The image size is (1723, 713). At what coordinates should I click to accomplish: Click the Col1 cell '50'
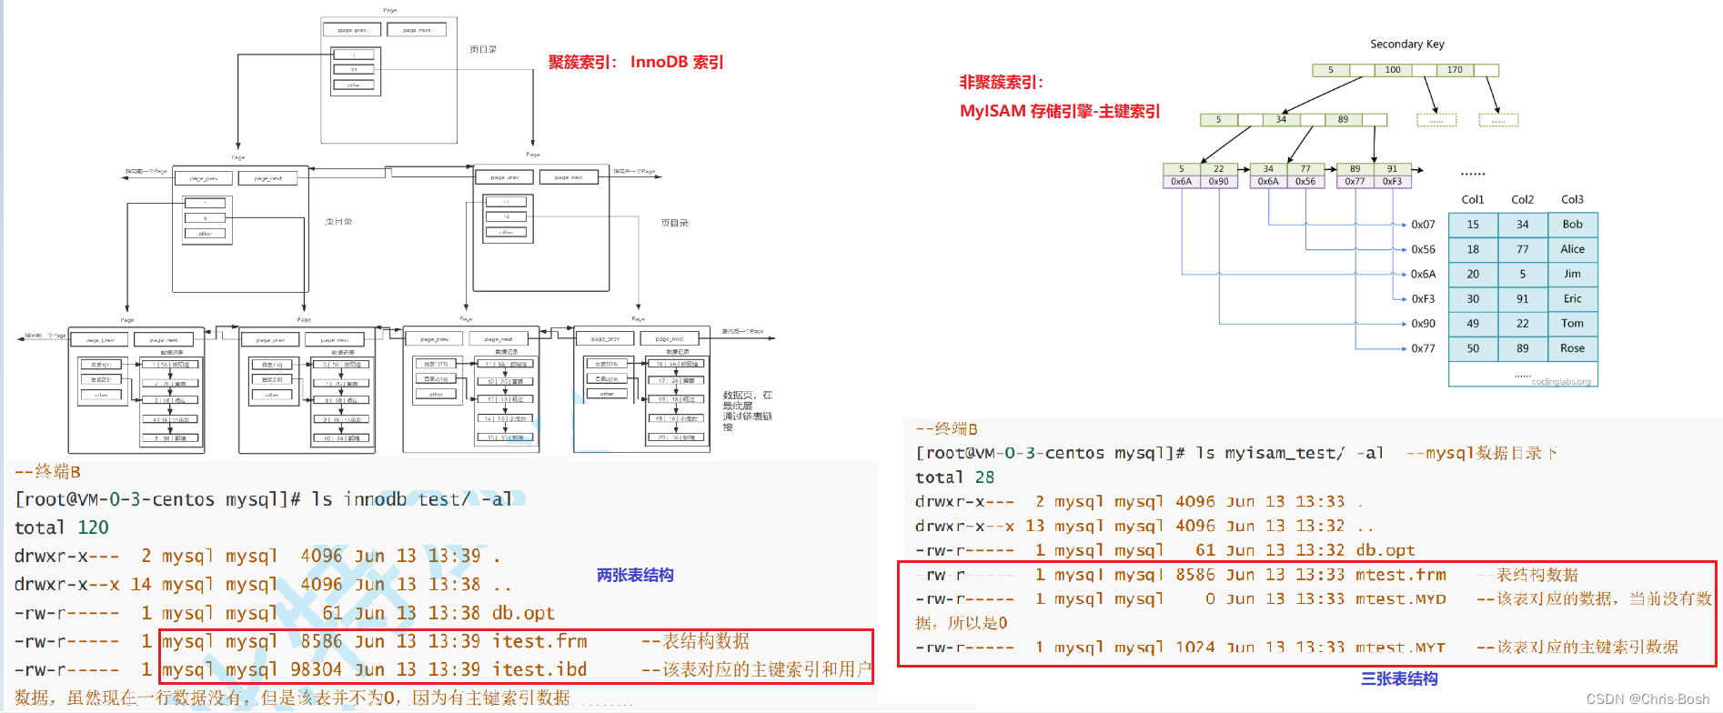[x=1473, y=348]
